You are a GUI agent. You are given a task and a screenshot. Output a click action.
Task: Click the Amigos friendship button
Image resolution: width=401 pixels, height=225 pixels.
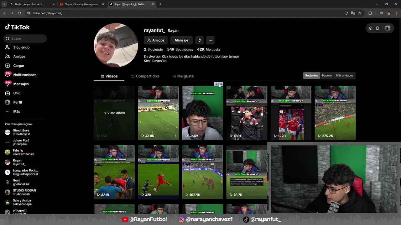tap(156, 40)
